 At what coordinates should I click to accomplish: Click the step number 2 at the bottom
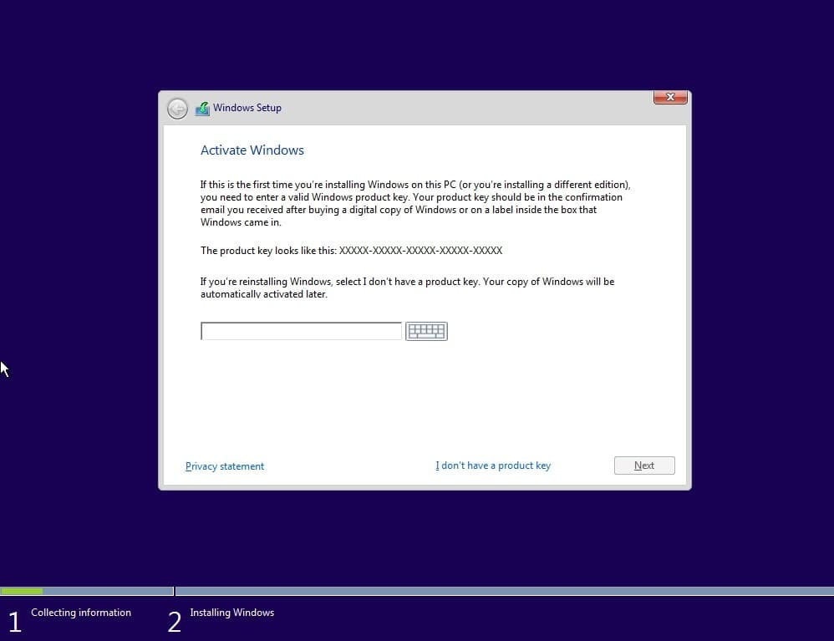click(x=174, y=622)
